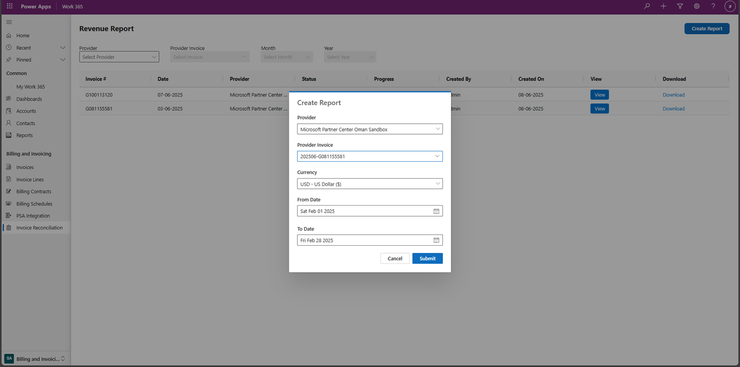Click the Billing Schedules icon
740x367 pixels.
9,204
